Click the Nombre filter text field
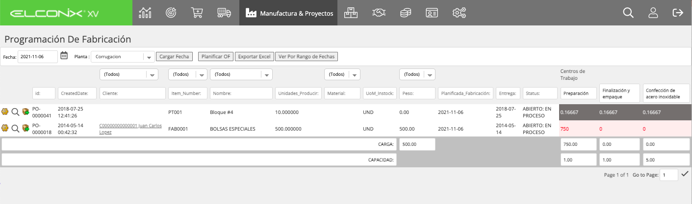Viewport: 692px width, 204px height. click(x=241, y=93)
